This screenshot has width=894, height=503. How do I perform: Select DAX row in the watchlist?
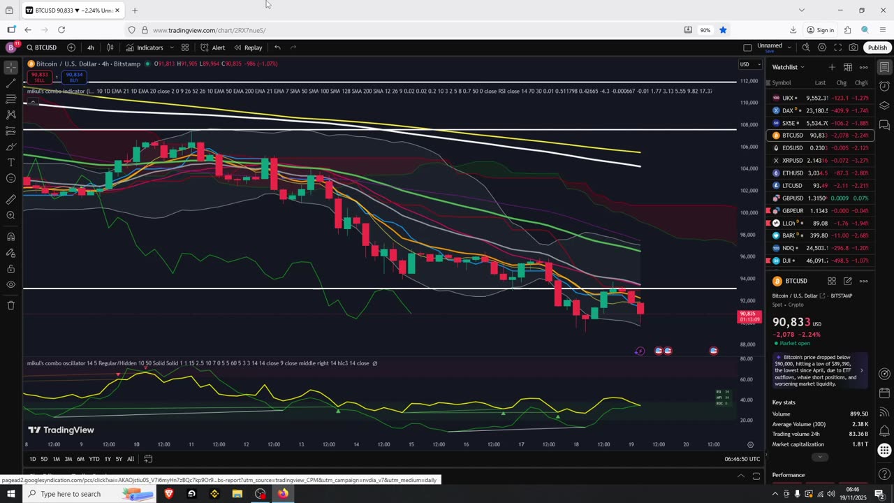pos(820,110)
